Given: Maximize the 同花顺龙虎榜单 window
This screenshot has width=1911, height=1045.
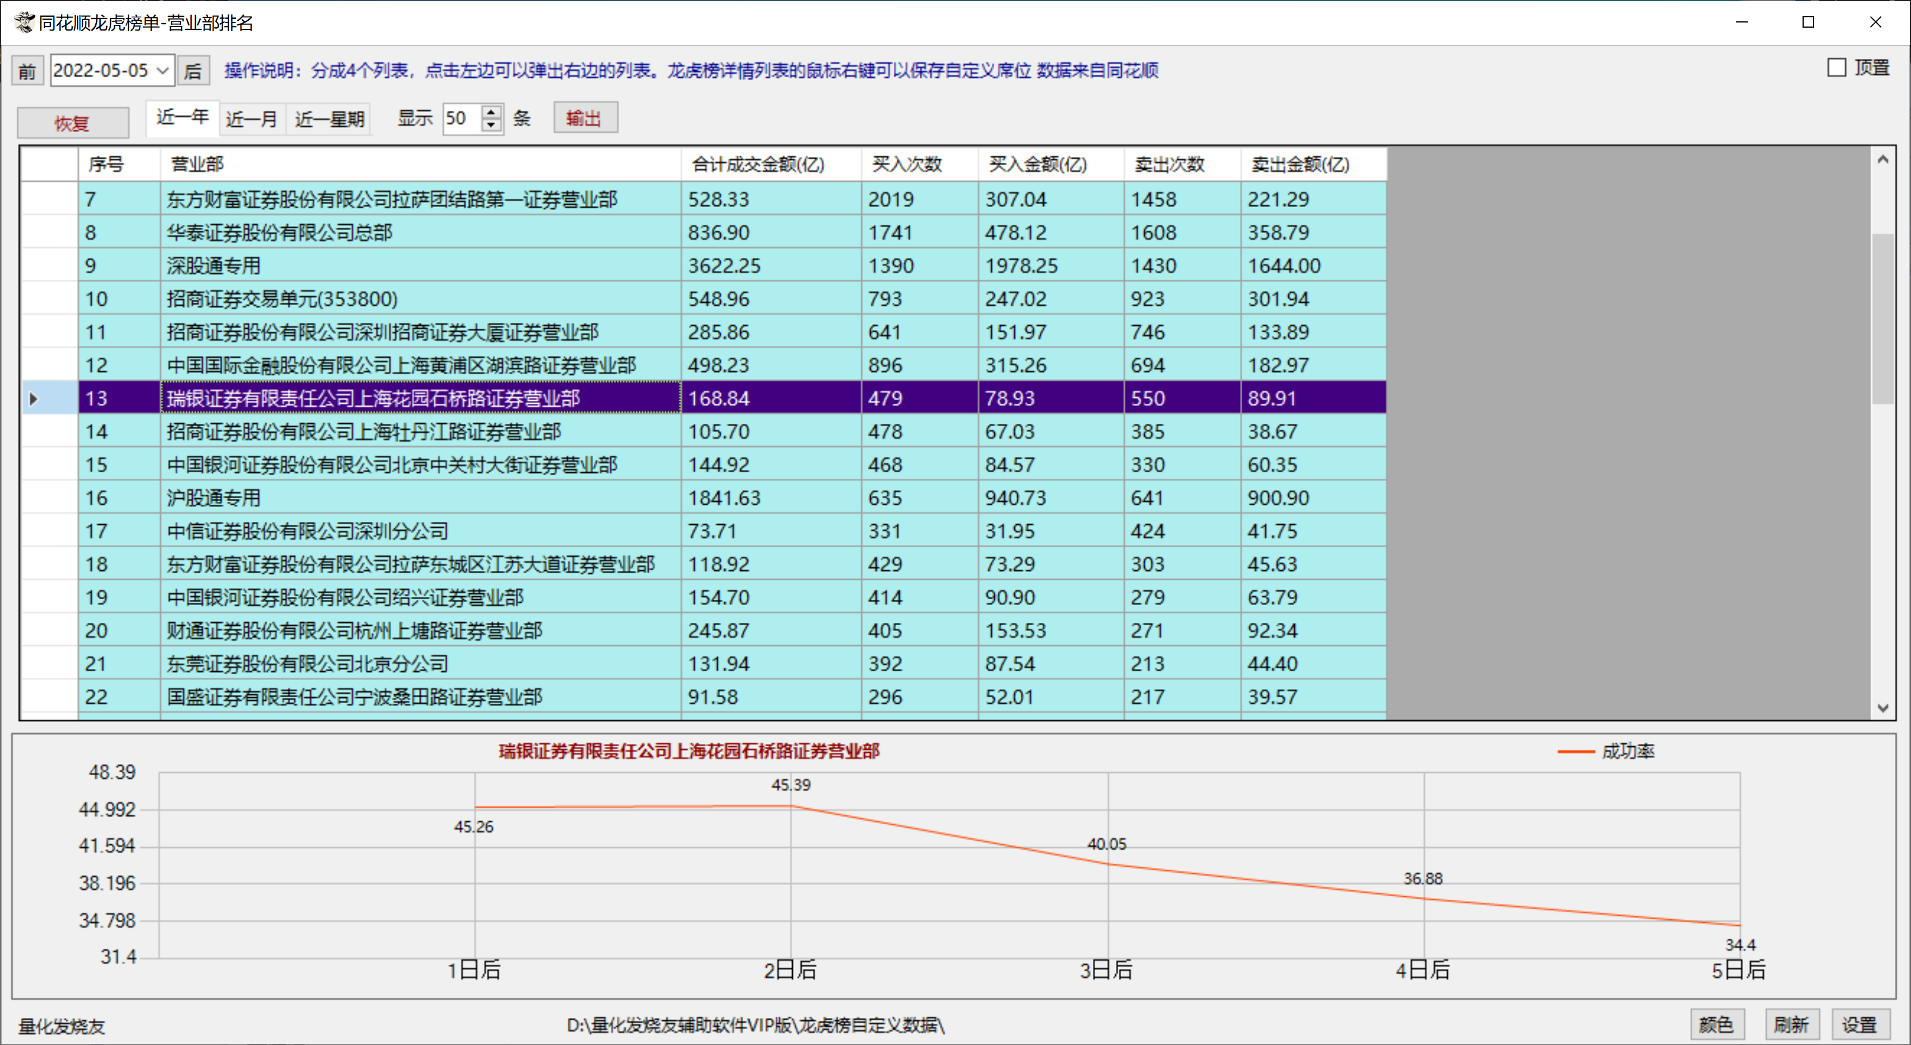Looking at the screenshot, I should point(1808,22).
